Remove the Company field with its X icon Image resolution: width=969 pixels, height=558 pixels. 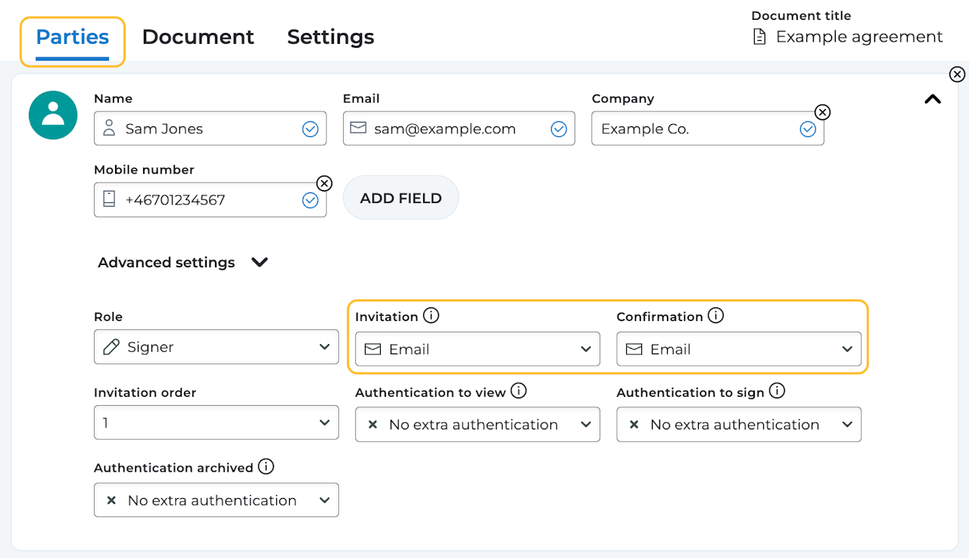[822, 112]
